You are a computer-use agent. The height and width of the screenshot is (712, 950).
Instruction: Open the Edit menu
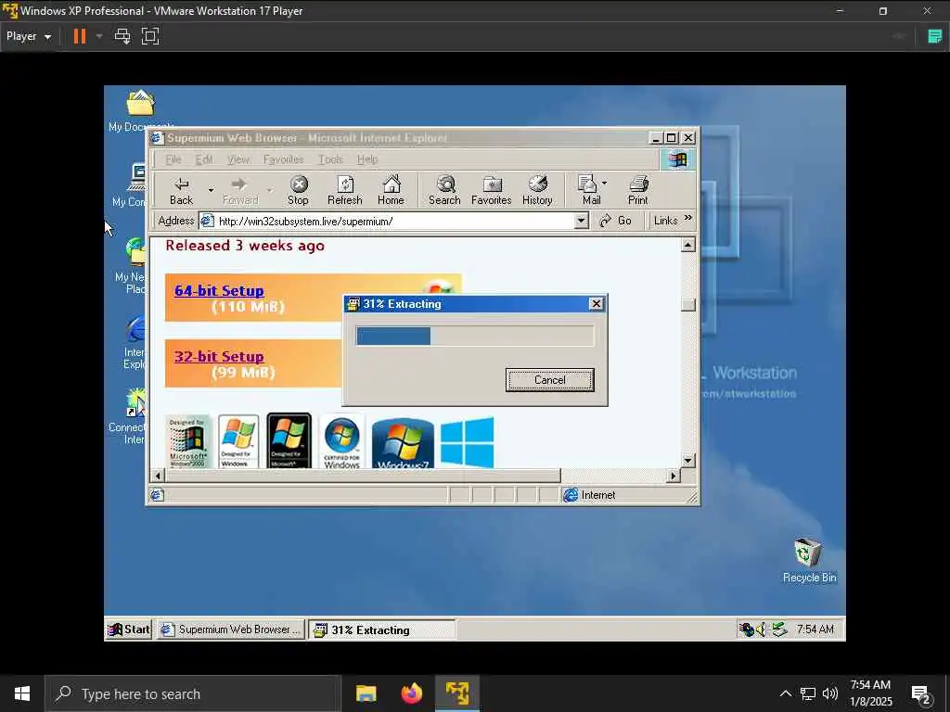[203, 159]
